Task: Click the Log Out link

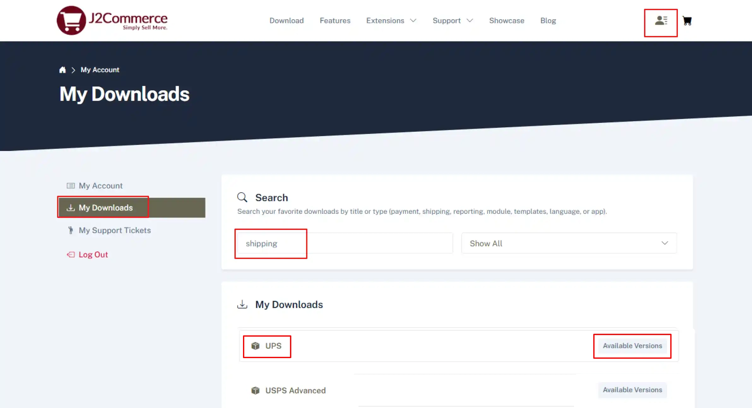Action: (93, 255)
